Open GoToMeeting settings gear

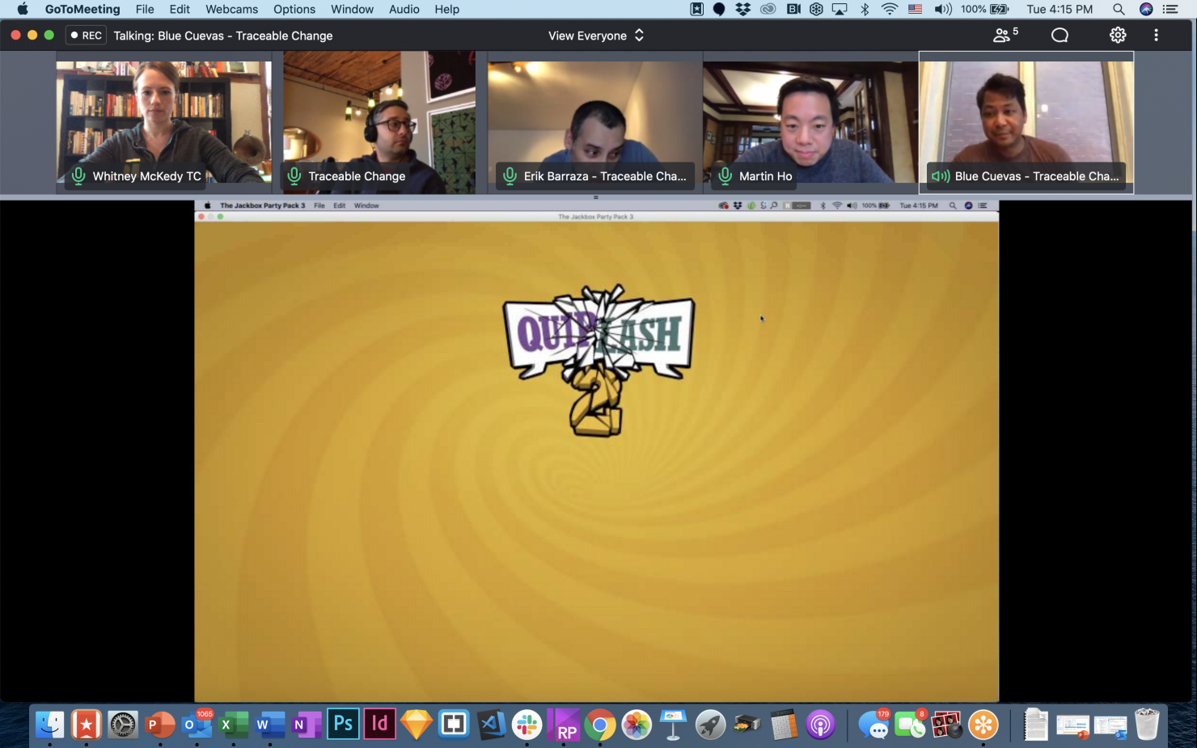[1118, 35]
